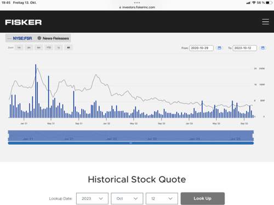
Task: Click the FISKER logo
Action: (24, 22)
